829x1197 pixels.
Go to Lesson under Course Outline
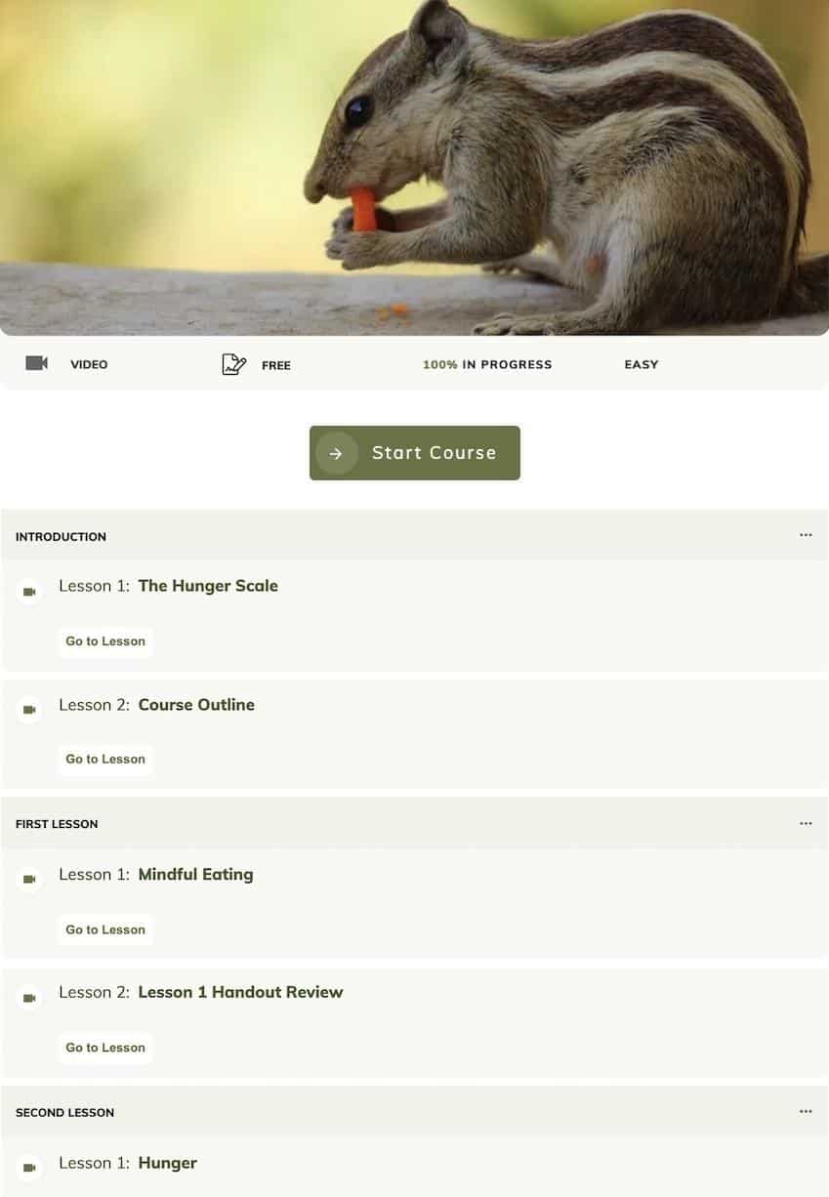105,760
